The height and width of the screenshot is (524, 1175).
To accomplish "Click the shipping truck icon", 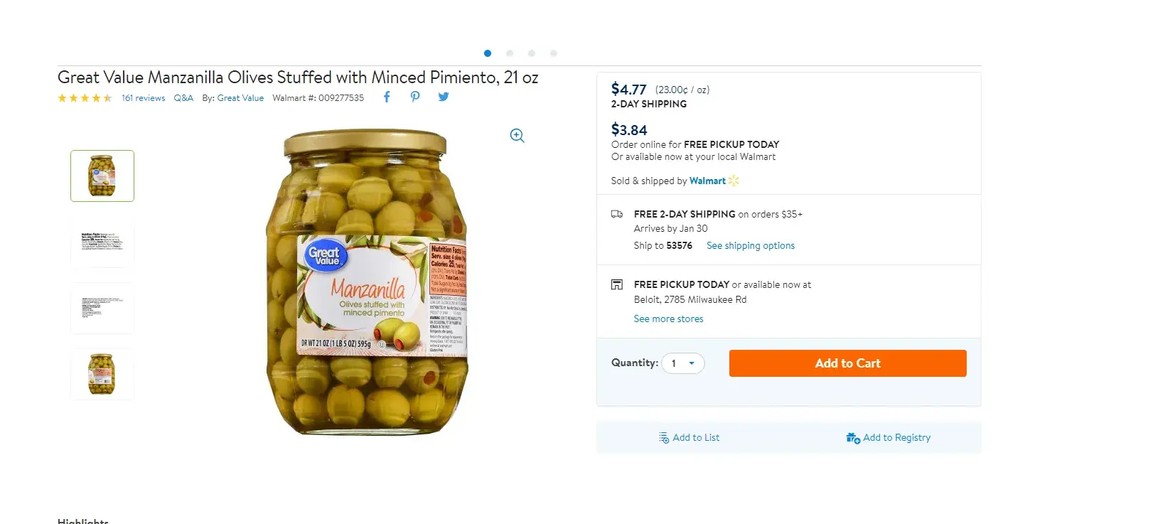I will 617,214.
